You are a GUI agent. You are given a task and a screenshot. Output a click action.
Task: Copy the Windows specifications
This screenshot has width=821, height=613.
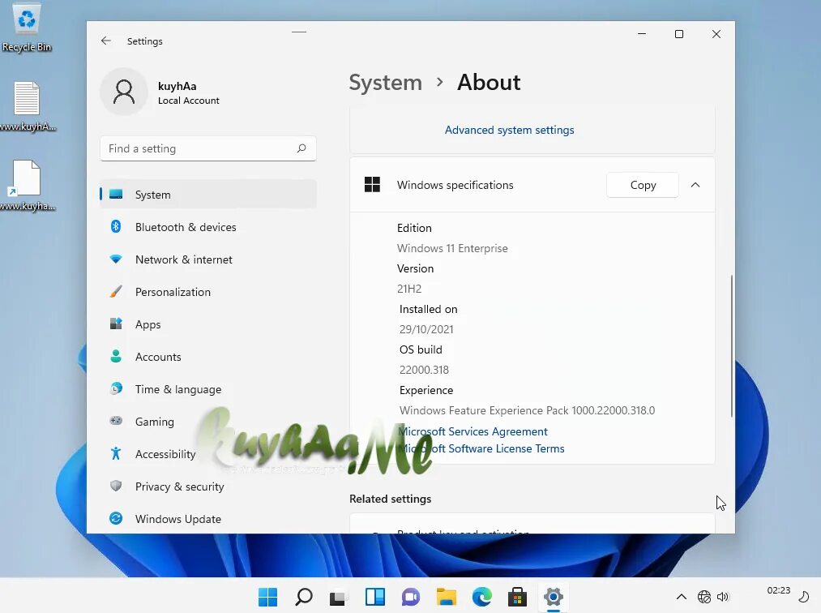(x=643, y=184)
